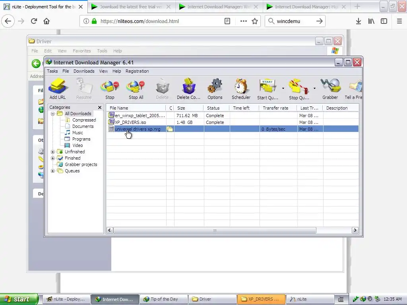
Task: Open the Tasks menu
Action: click(52, 71)
